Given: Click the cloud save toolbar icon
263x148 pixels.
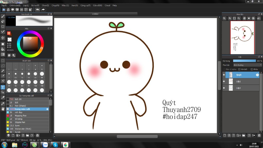Looking at the screenshot, I should 4,10.
